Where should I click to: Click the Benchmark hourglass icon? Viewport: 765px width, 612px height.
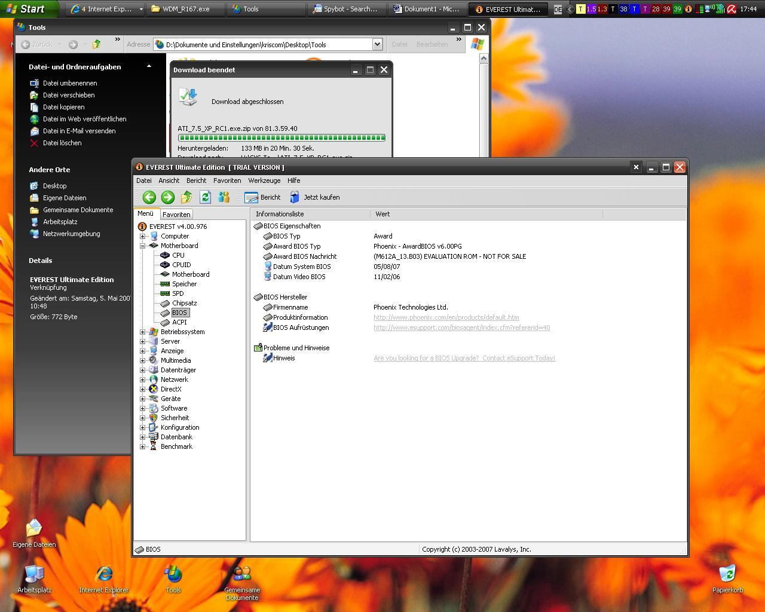click(154, 446)
